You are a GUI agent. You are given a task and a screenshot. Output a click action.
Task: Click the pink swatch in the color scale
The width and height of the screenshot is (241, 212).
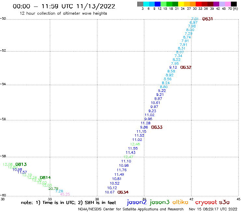[228, 4]
